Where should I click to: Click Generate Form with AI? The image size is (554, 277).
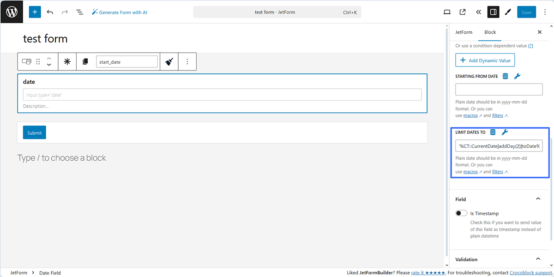120,12
